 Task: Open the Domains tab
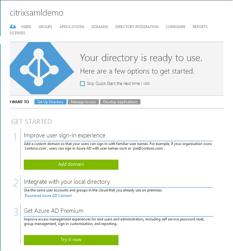(100, 27)
